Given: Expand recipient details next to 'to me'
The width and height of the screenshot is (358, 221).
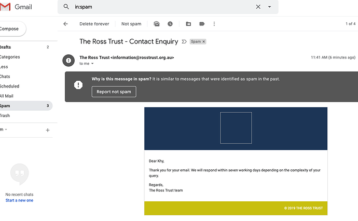Looking at the screenshot, I should pyautogui.click(x=92, y=64).
